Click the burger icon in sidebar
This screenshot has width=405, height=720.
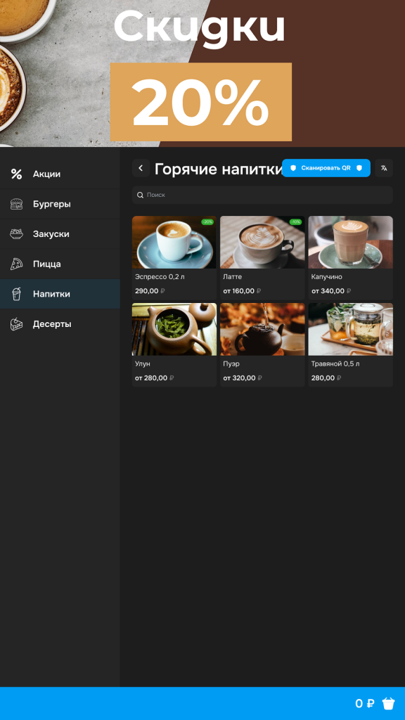tap(17, 204)
